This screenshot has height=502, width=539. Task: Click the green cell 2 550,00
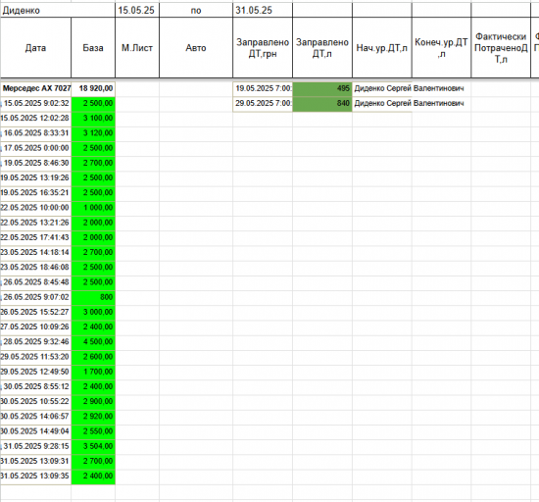pyautogui.click(x=93, y=431)
